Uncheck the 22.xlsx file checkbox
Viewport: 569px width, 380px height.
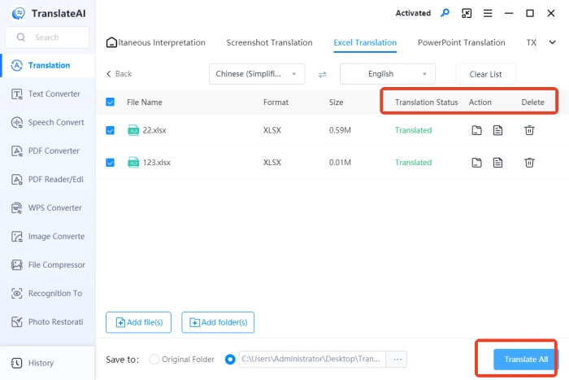pyautogui.click(x=111, y=130)
